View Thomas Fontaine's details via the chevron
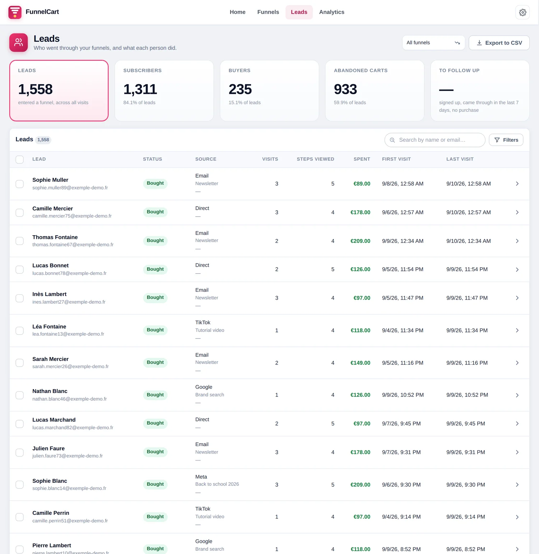 [x=517, y=241]
